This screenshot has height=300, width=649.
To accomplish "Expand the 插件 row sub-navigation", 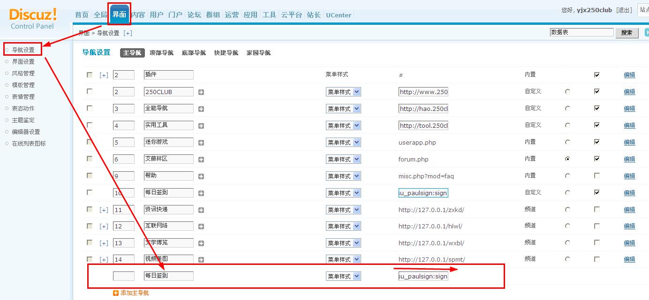I will pos(104,75).
